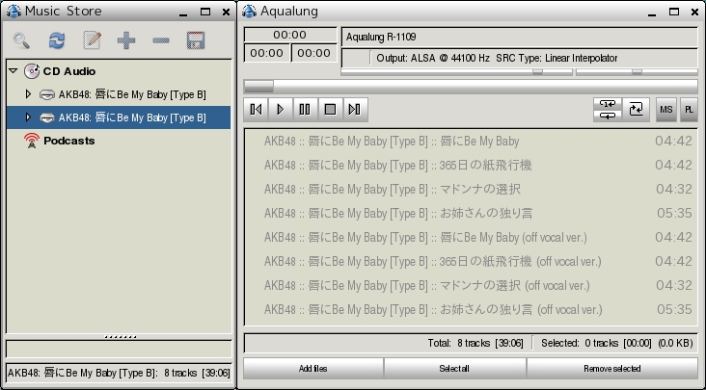Viewport: 706px width, 390px height.
Task: Click the lower left 00:00 time display
Action: pyautogui.click(x=266, y=53)
